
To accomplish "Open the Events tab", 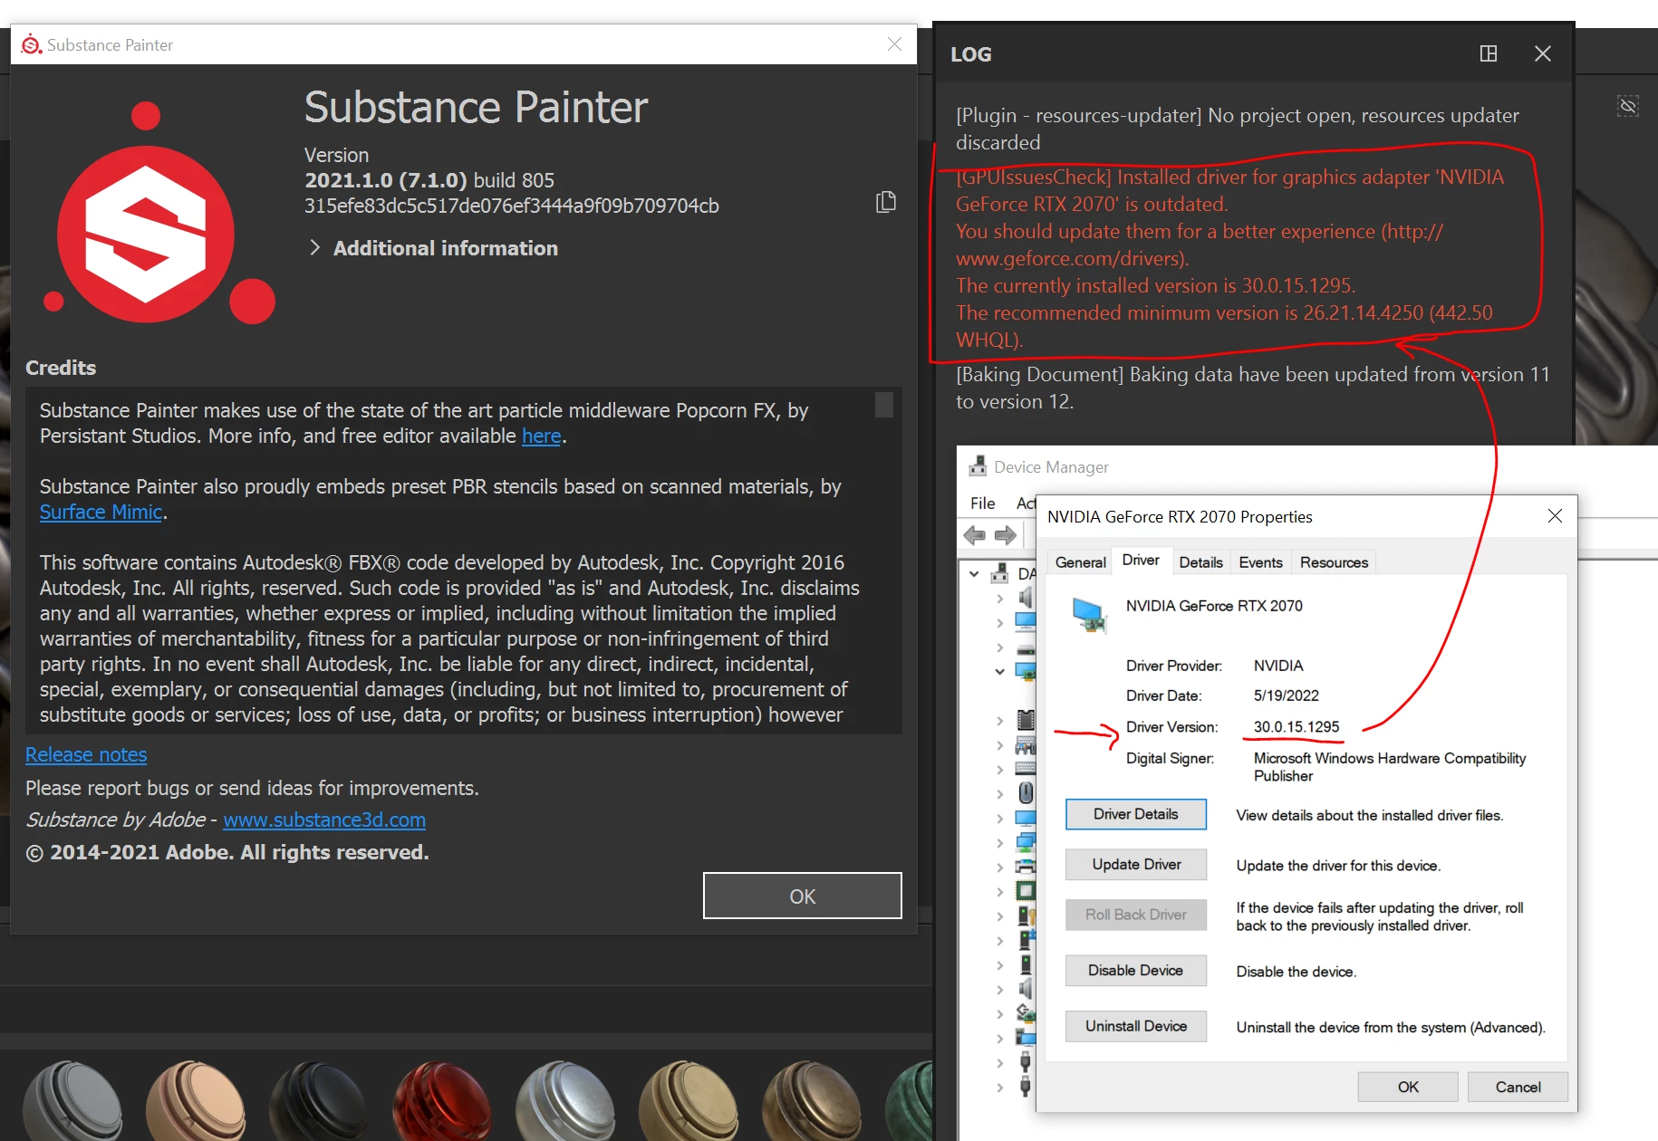I will (1260, 562).
